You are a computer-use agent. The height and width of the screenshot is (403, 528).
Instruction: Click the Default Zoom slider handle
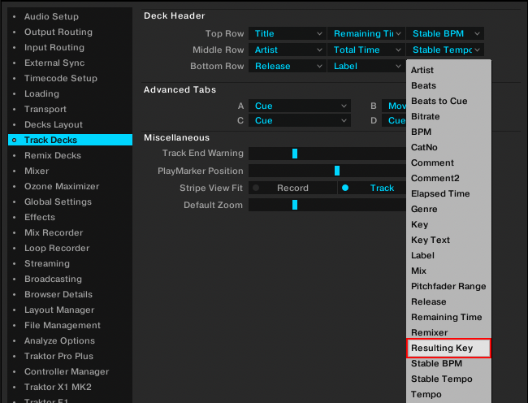point(295,205)
